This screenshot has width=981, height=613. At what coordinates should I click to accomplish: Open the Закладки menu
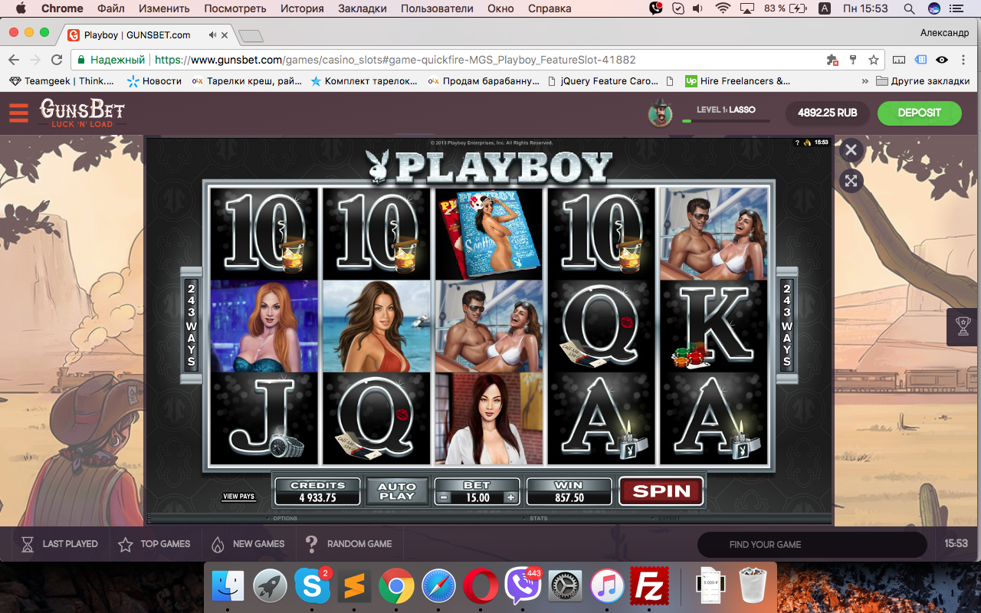tap(361, 8)
